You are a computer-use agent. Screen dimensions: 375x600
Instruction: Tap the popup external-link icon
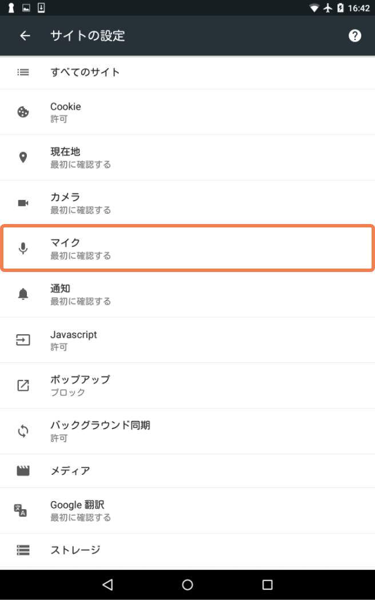click(23, 385)
